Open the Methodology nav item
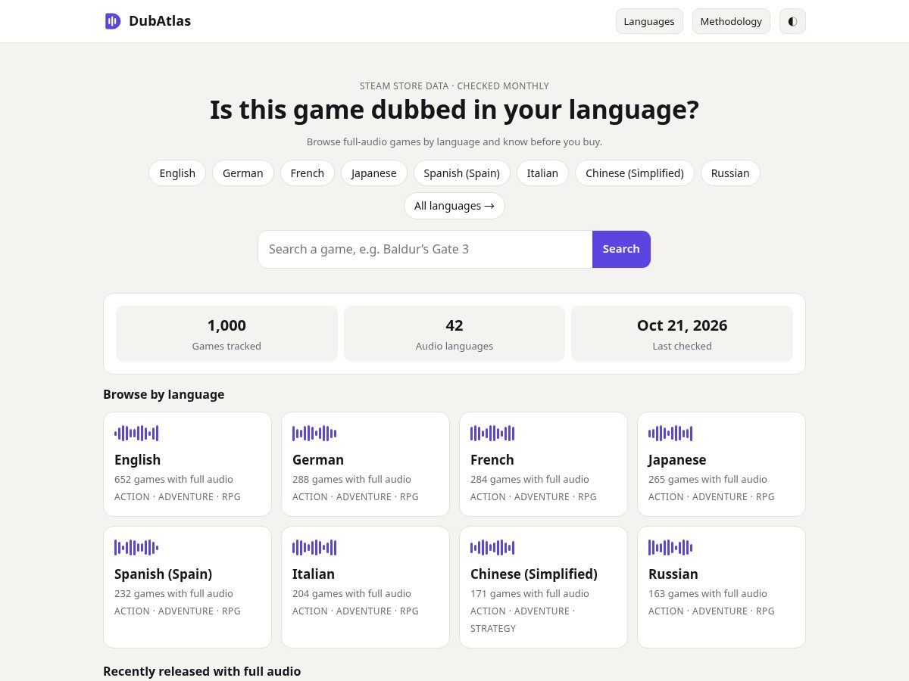The height and width of the screenshot is (681, 909). (x=731, y=21)
